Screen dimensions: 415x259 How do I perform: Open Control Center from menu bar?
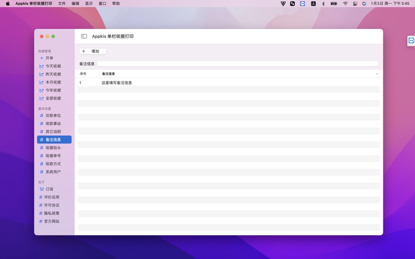coord(355,4)
